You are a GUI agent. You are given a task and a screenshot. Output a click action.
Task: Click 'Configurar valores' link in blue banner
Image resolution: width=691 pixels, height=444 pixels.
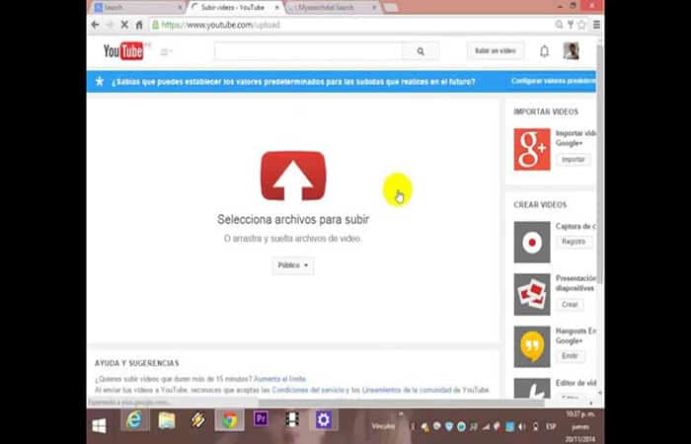553,81
